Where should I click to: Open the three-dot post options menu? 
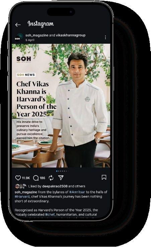pos(105,37)
